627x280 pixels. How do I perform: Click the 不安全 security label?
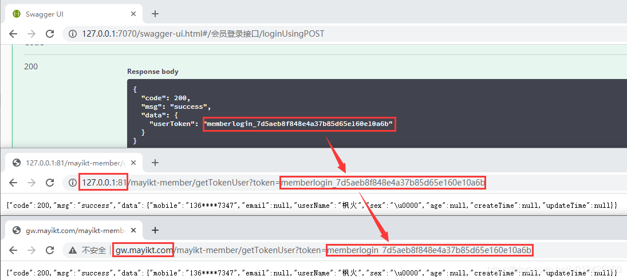click(93, 250)
